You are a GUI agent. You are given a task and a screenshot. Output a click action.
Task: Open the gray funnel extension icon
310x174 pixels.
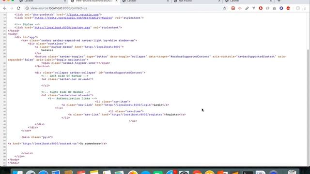click(x=254, y=8)
